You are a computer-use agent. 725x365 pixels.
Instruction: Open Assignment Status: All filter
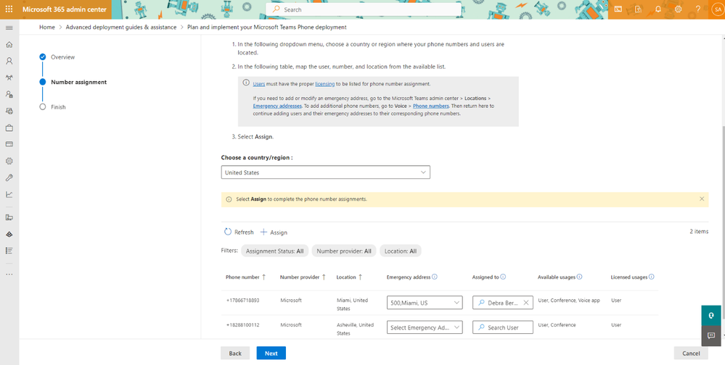point(274,251)
